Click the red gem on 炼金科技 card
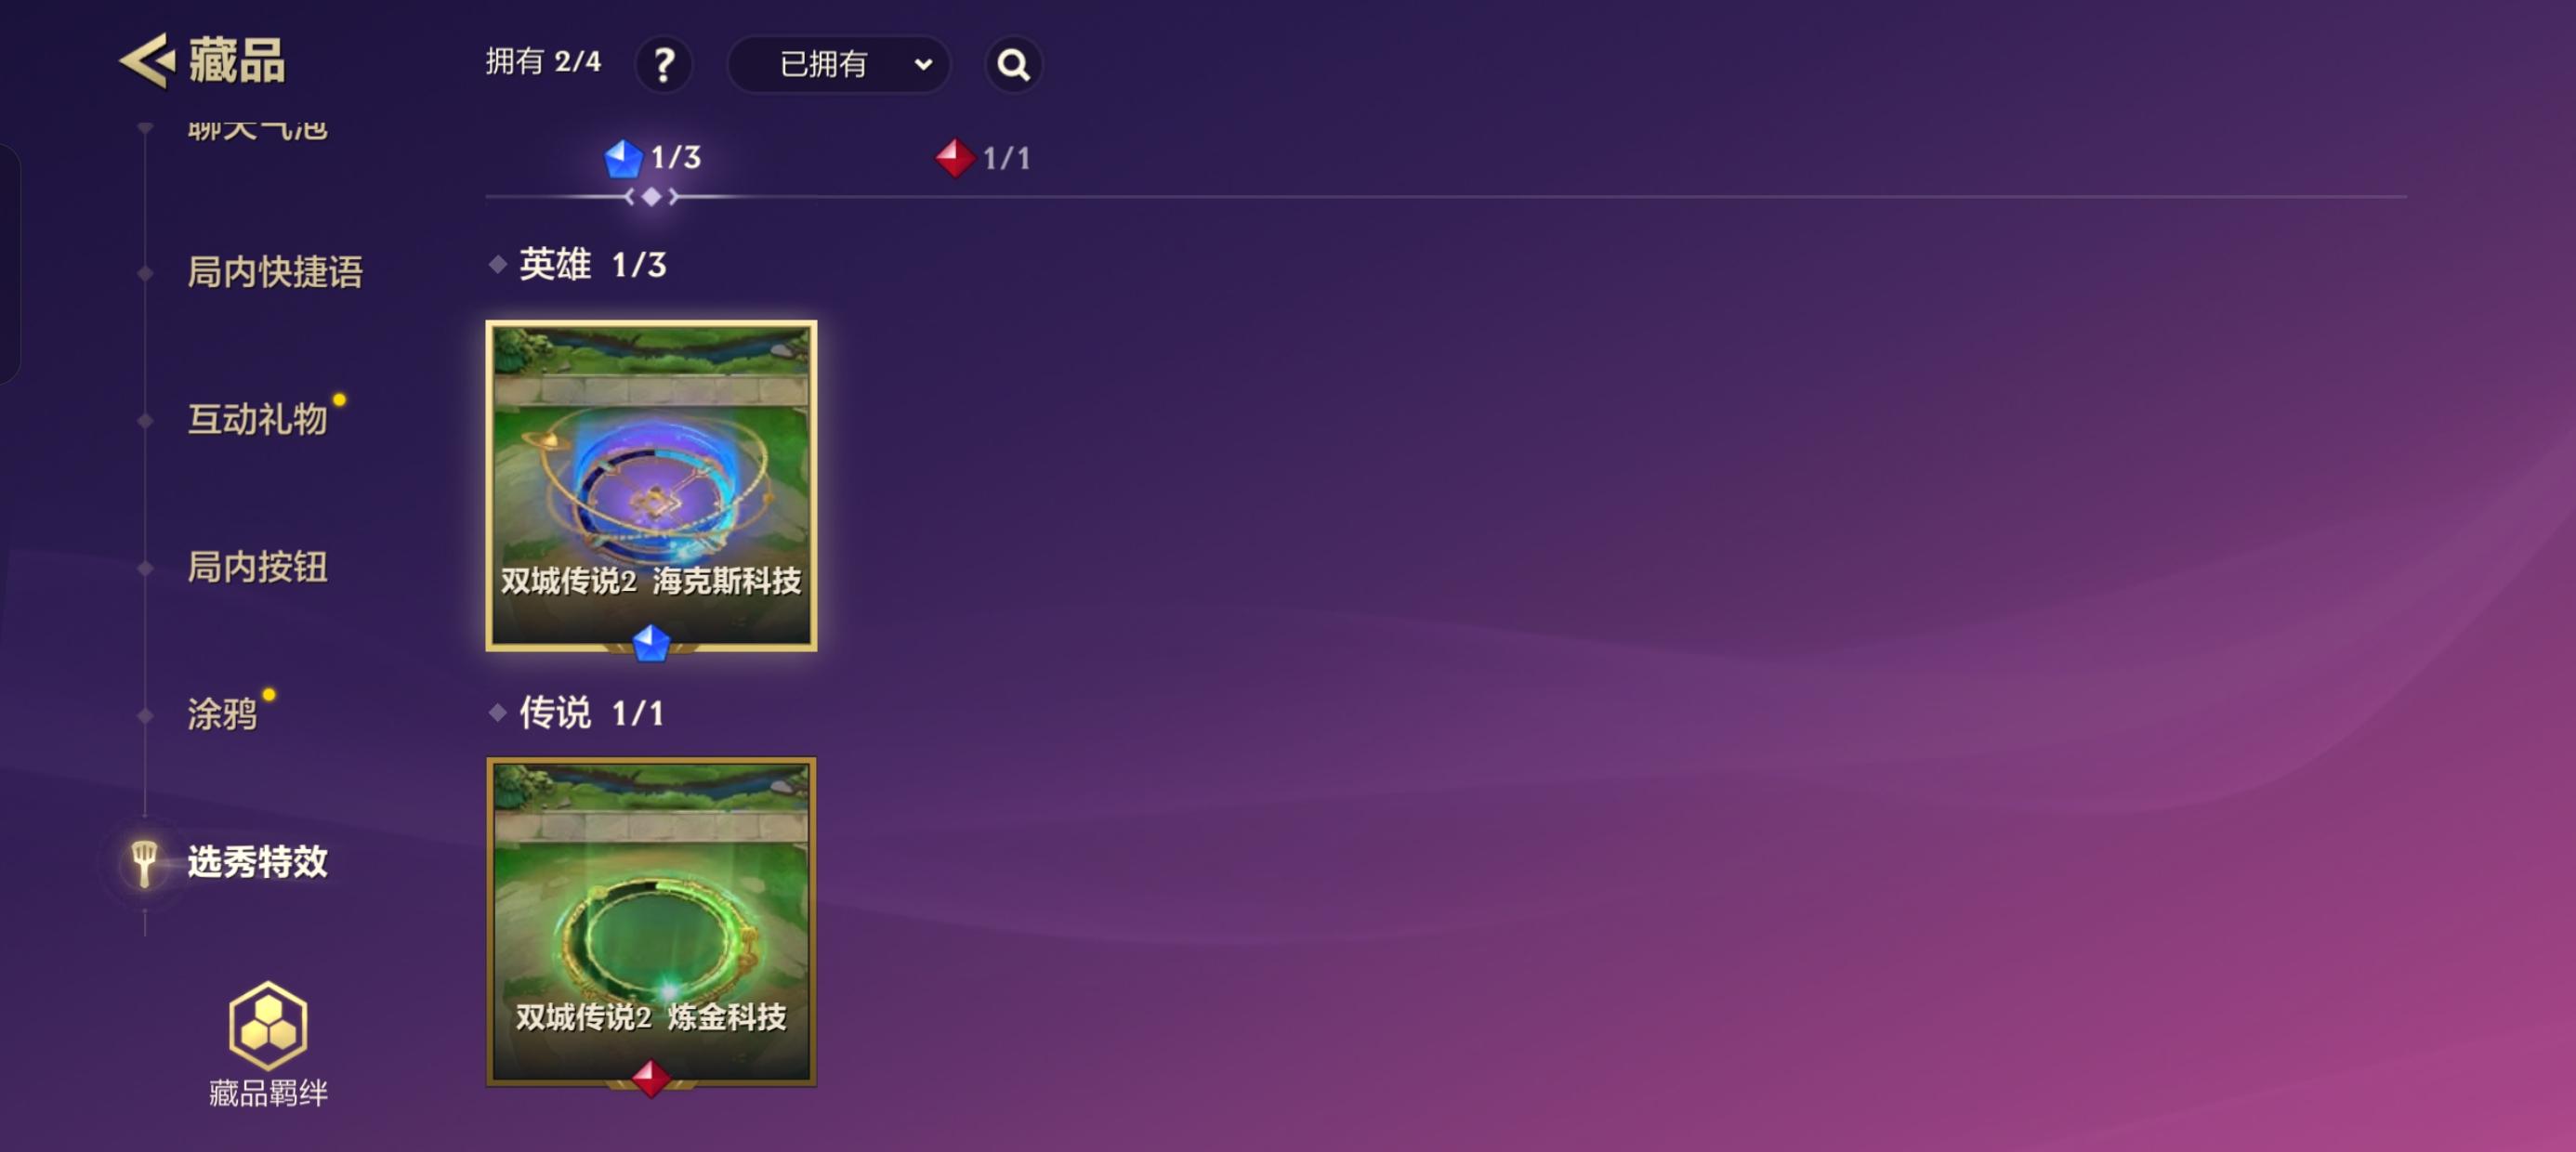 coord(651,1078)
